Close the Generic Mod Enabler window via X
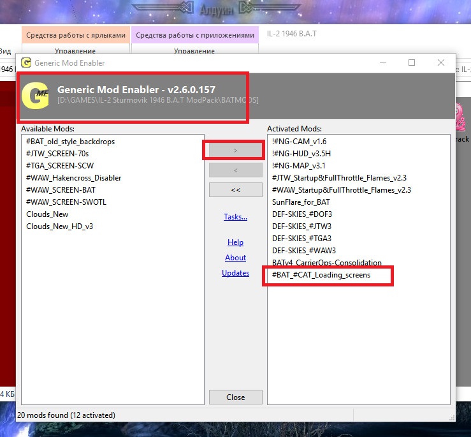Viewport: 471px width, 437px height. [441, 63]
